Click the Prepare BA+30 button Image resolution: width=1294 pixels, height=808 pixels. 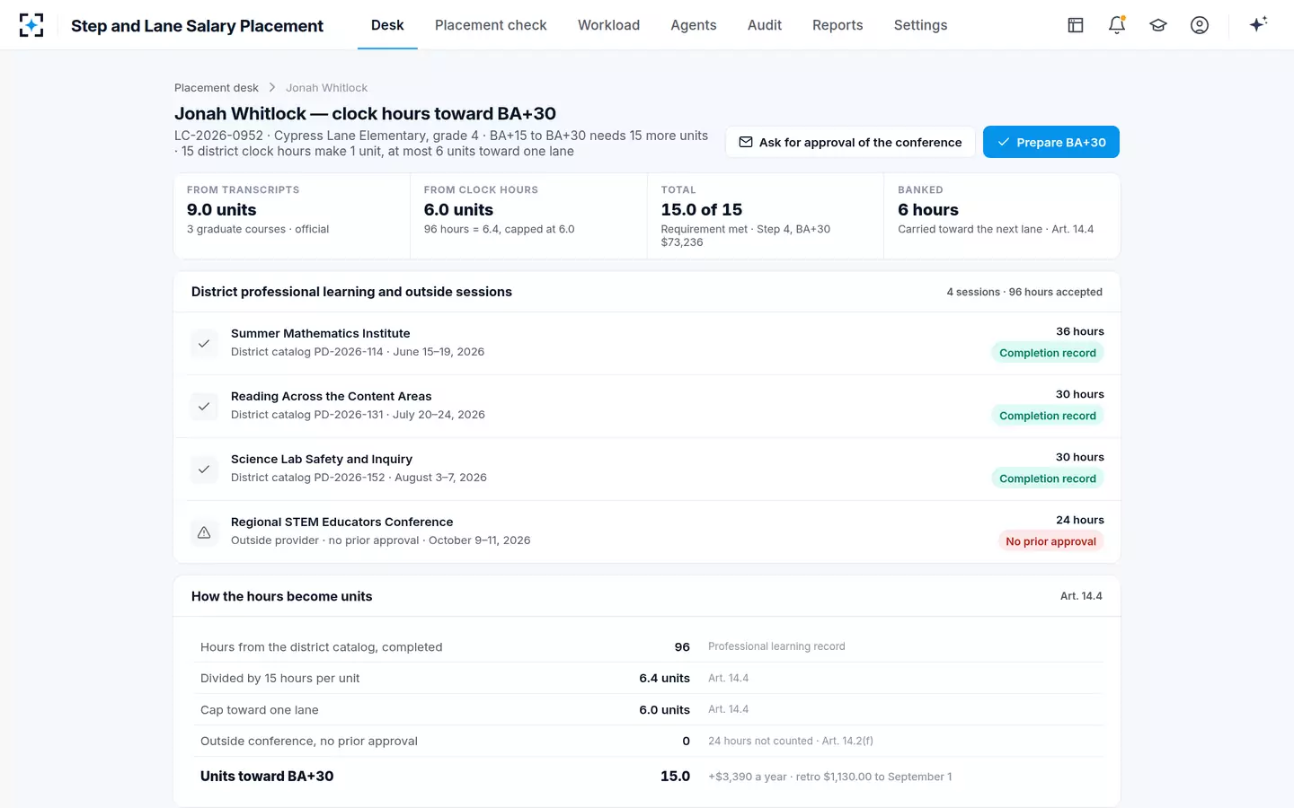1051,142
